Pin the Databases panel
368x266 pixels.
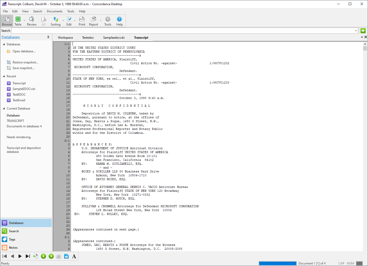(48, 37)
